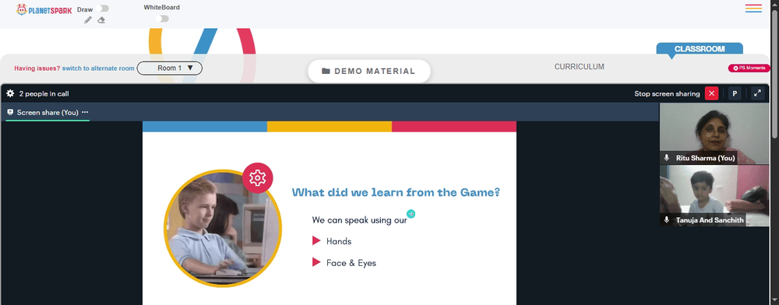Click Tanuja And Sanchith microphone icon
779x305 pixels.
click(667, 219)
